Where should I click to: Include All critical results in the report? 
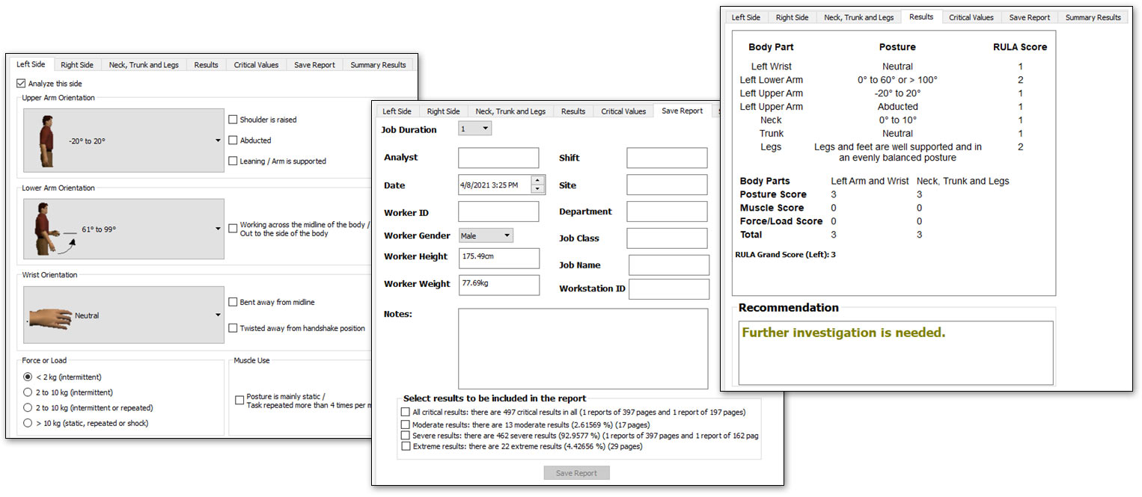pos(406,412)
